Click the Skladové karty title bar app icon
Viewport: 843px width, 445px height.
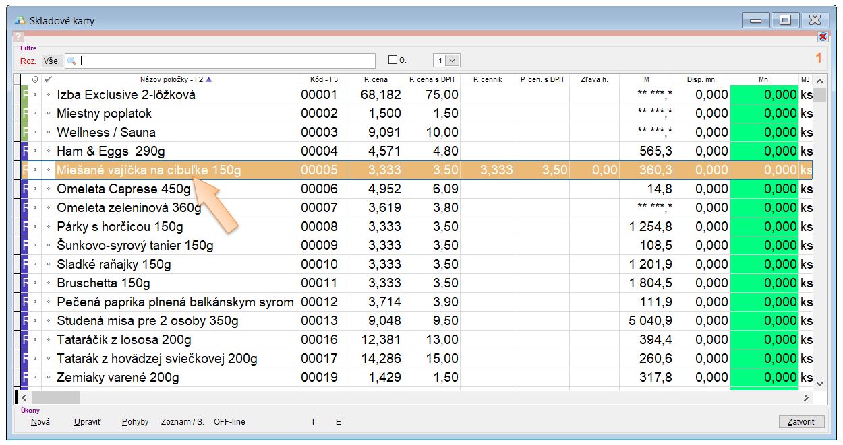20,20
